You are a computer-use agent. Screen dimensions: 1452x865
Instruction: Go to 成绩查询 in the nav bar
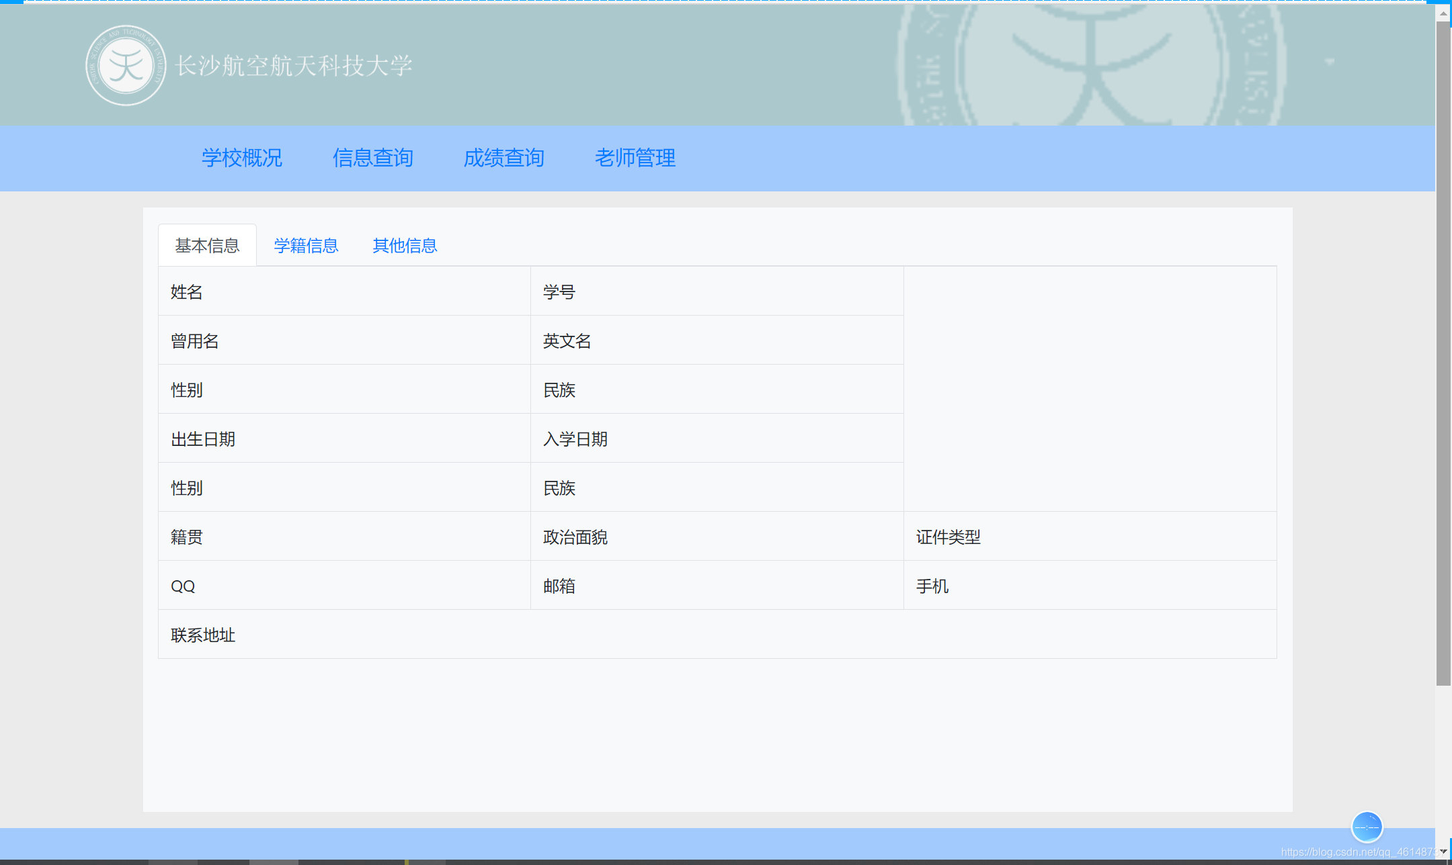504,158
